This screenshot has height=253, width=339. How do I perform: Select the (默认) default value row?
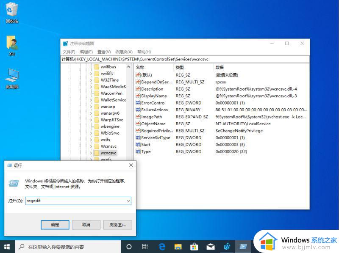click(x=221, y=75)
